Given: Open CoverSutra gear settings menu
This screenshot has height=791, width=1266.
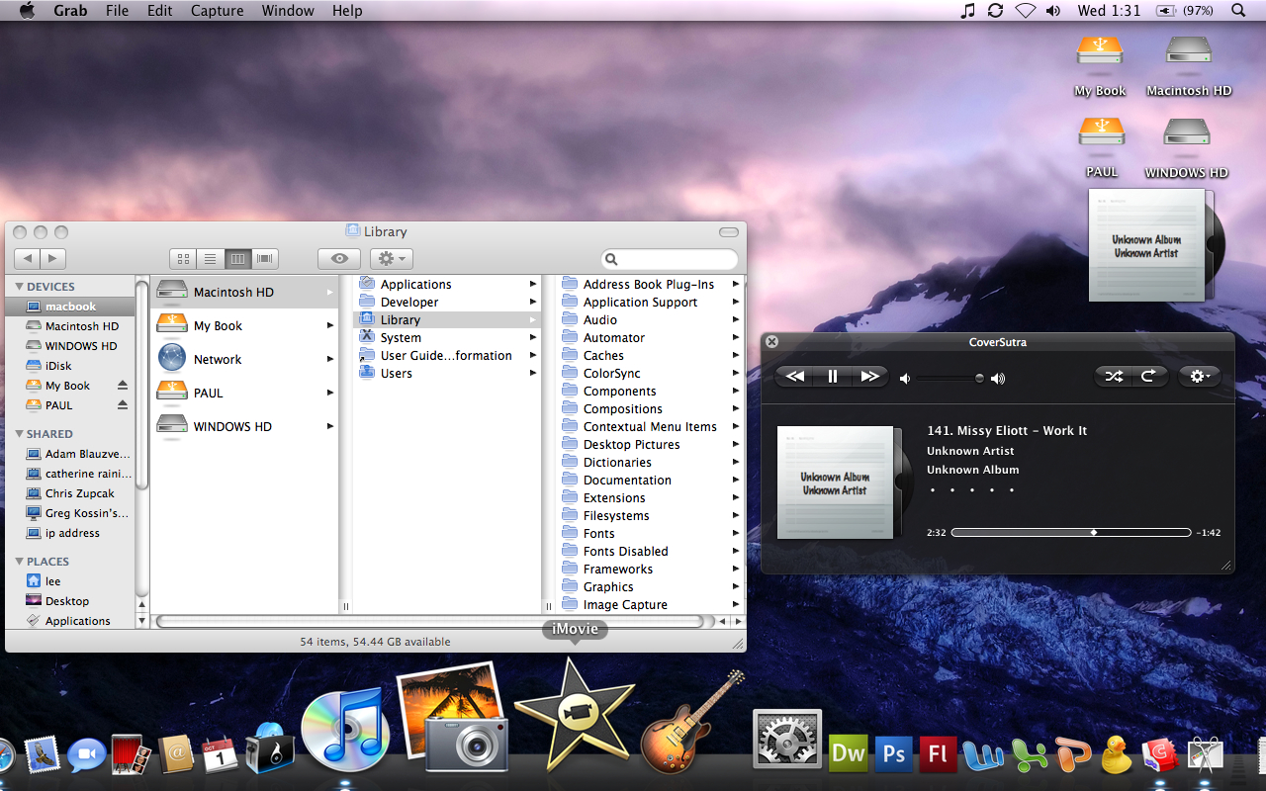Looking at the screenshot, I should pyautogui.click(x=1200, y=377).
